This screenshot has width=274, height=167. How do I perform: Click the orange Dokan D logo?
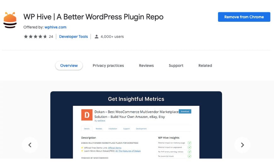tap(87, 115)
